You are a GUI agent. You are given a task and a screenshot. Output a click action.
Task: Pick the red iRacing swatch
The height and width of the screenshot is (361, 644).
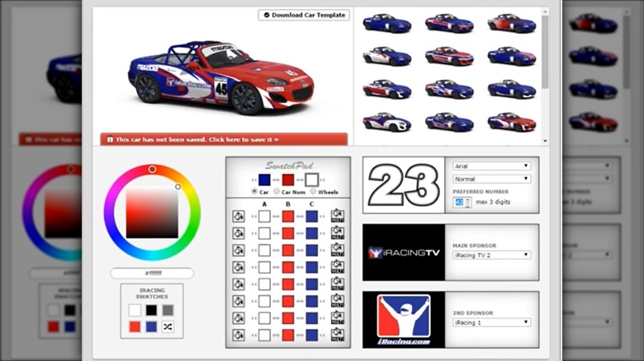135,327
